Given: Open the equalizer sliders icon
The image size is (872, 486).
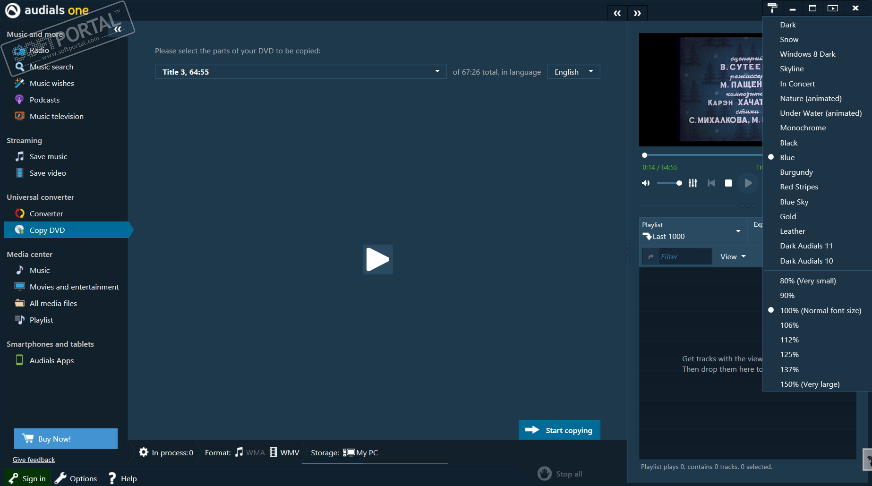Looking at the screenshot, I should [693, 183].
